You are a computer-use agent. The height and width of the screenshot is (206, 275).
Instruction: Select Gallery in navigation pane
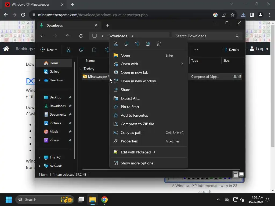pyautogui.click(x=54, y=72)
